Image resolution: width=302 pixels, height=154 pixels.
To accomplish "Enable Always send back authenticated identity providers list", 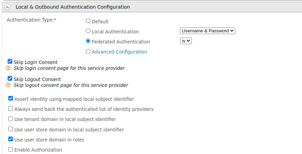I will click(x=10, y=108).
